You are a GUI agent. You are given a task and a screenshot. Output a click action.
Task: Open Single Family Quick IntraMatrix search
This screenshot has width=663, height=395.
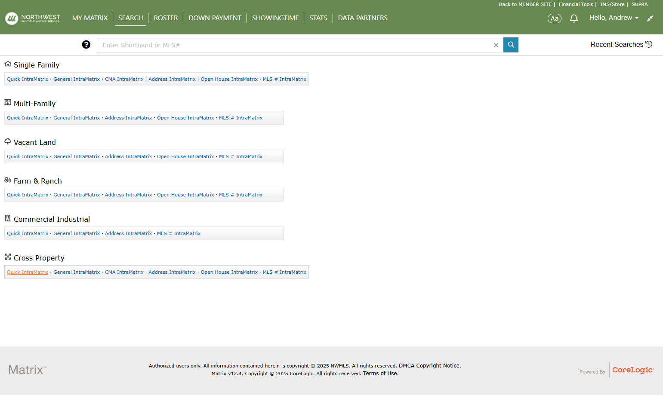click(x=28, y=79)
